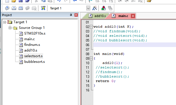Select findnum.s in the project tree
Viewport: 176px width, 105px height.
coord(32,45)
